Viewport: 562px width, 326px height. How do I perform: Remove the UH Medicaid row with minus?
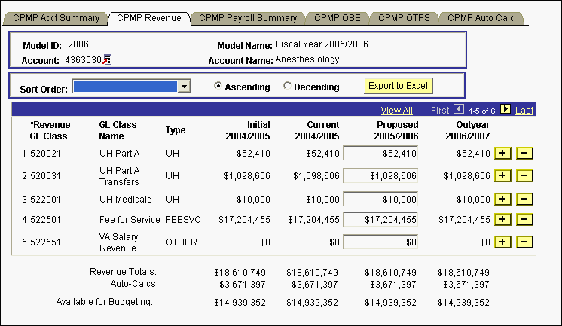coord(525,198)
